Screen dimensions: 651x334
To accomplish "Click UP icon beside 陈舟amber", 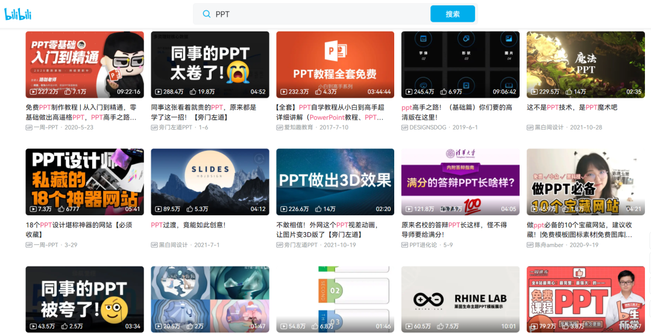I will (530, 245).
